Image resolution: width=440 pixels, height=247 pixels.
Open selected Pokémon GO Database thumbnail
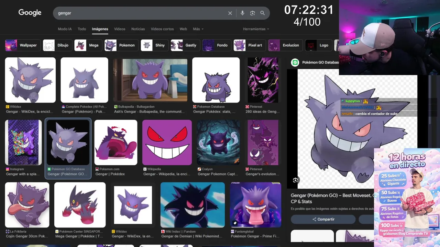tap(68, 142)
